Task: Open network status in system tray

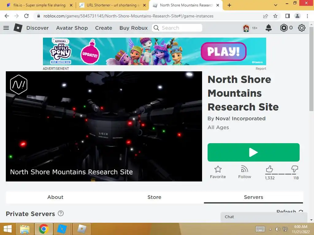Action: [x=285, y=229]
